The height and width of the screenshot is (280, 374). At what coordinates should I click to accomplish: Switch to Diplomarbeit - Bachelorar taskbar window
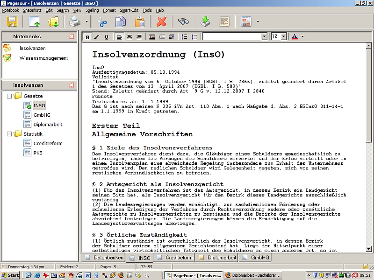(x=253, y=275)
